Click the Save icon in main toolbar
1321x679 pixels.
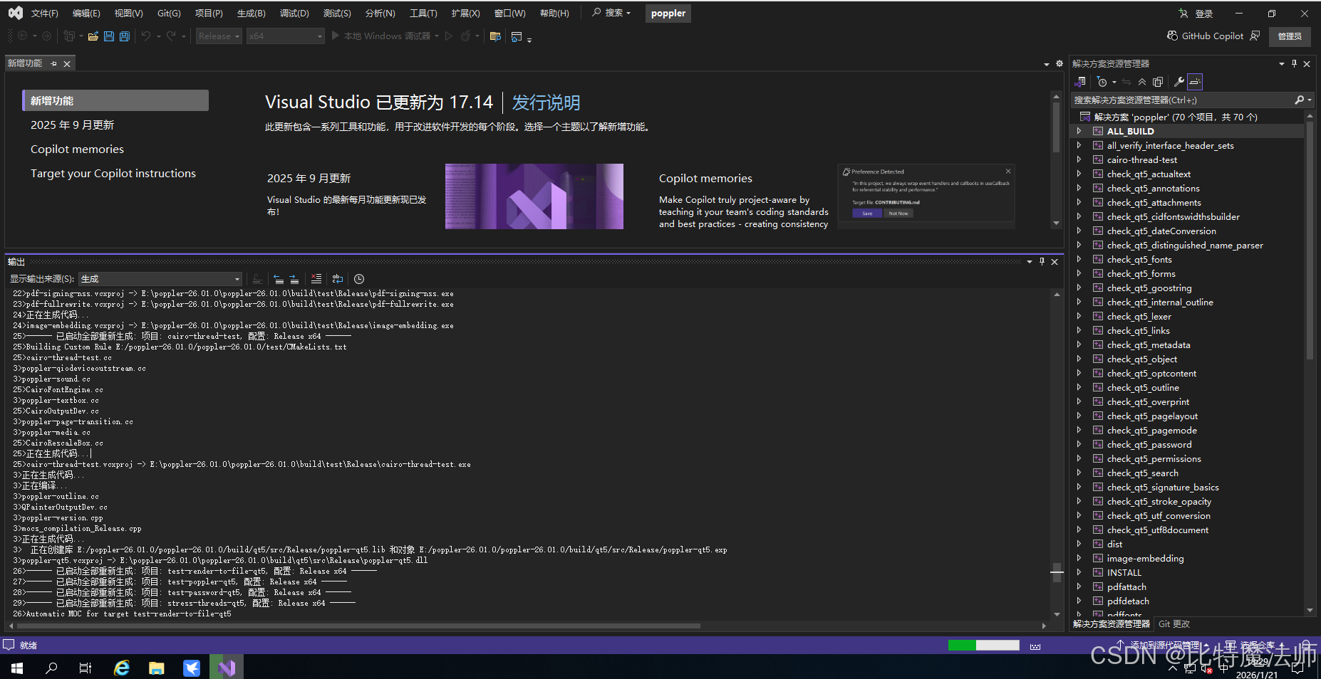coord(109,36)
